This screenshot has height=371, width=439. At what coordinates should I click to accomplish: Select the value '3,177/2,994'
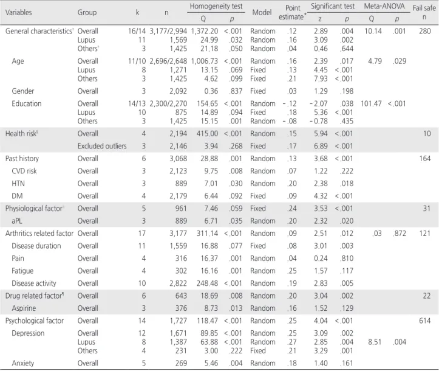point(168,31)
